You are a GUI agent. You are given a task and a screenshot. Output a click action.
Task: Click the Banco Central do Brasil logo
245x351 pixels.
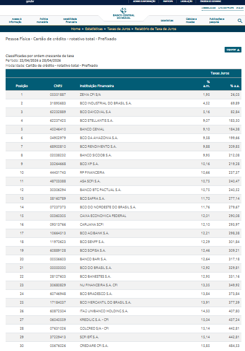click(x=123, y=13)
